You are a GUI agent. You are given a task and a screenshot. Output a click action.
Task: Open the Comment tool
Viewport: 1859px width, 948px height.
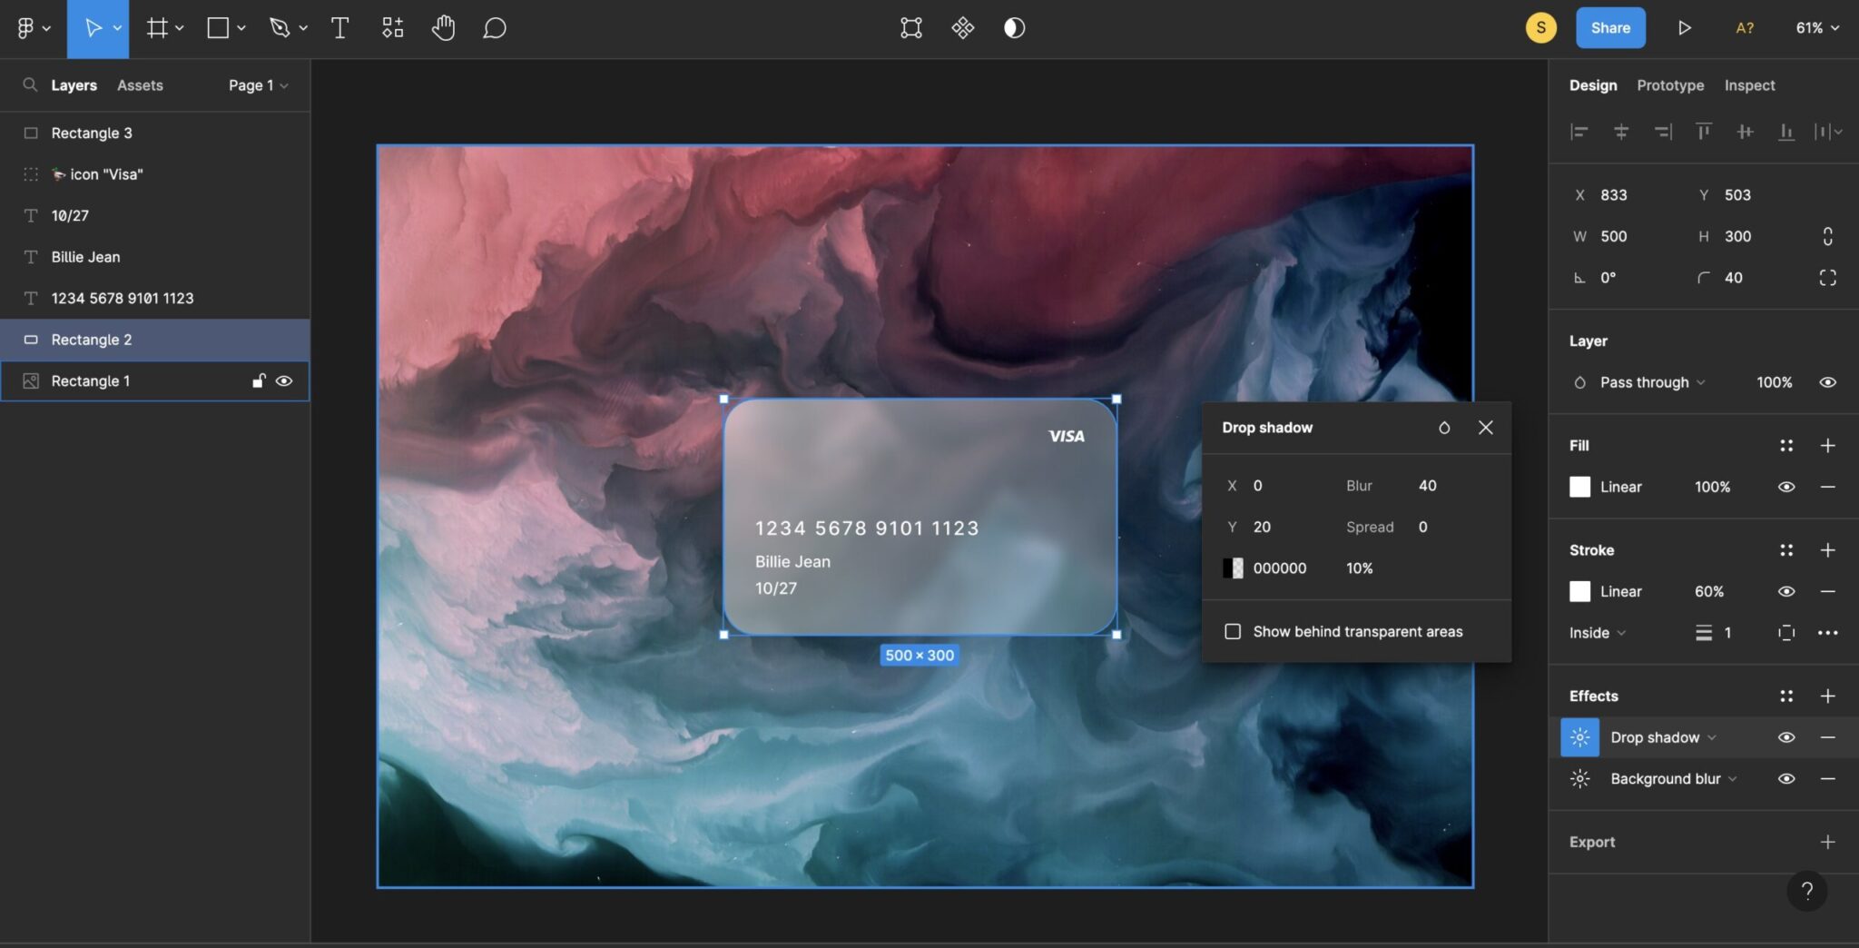point(493,27)
